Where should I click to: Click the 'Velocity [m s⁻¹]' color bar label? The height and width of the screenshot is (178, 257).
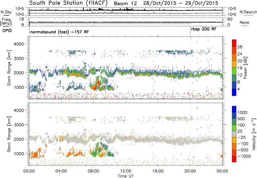[254, 134]
